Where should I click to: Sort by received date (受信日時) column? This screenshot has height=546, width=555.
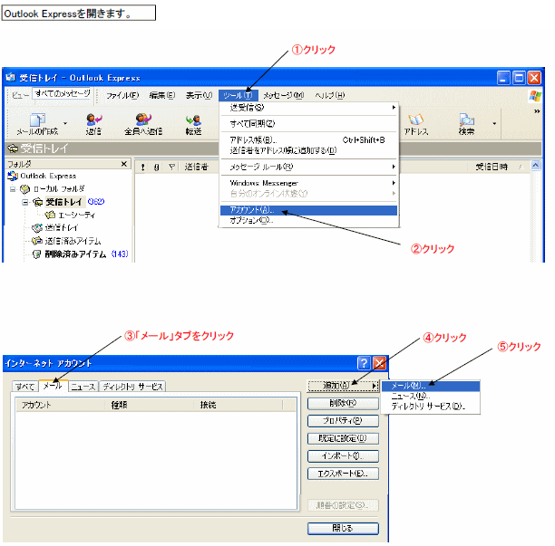492,167
